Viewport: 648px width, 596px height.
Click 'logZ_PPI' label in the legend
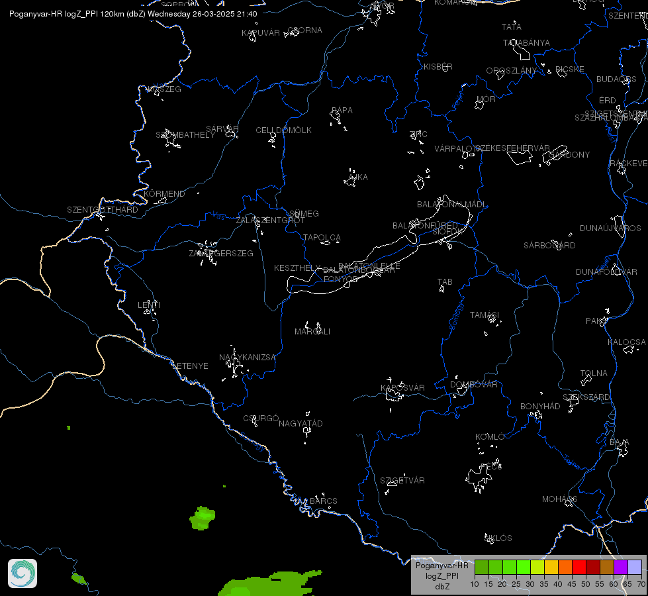click(x=441, y=575)
